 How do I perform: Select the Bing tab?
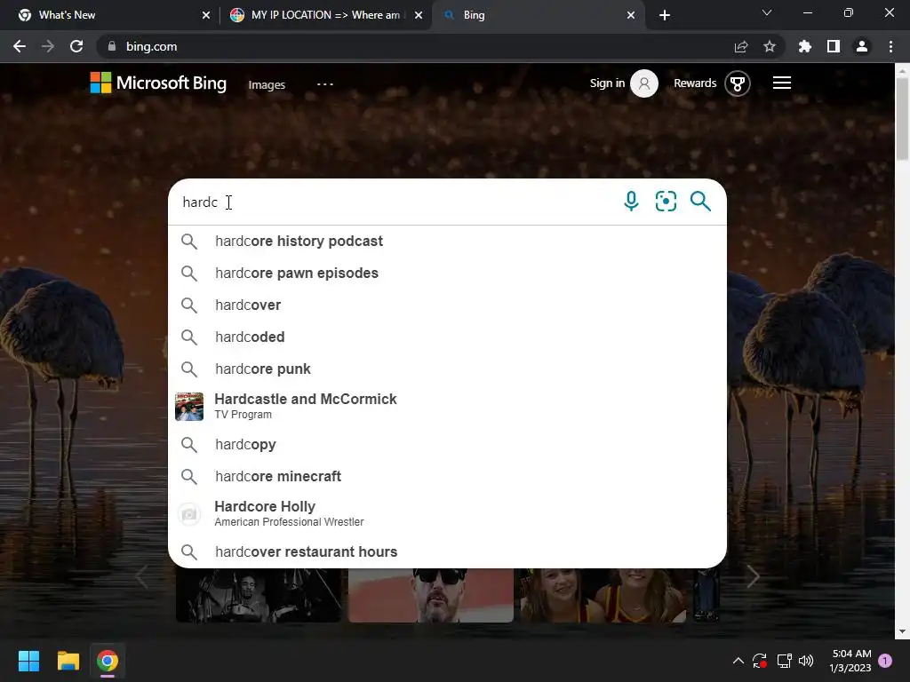click(x=538, y=15)
